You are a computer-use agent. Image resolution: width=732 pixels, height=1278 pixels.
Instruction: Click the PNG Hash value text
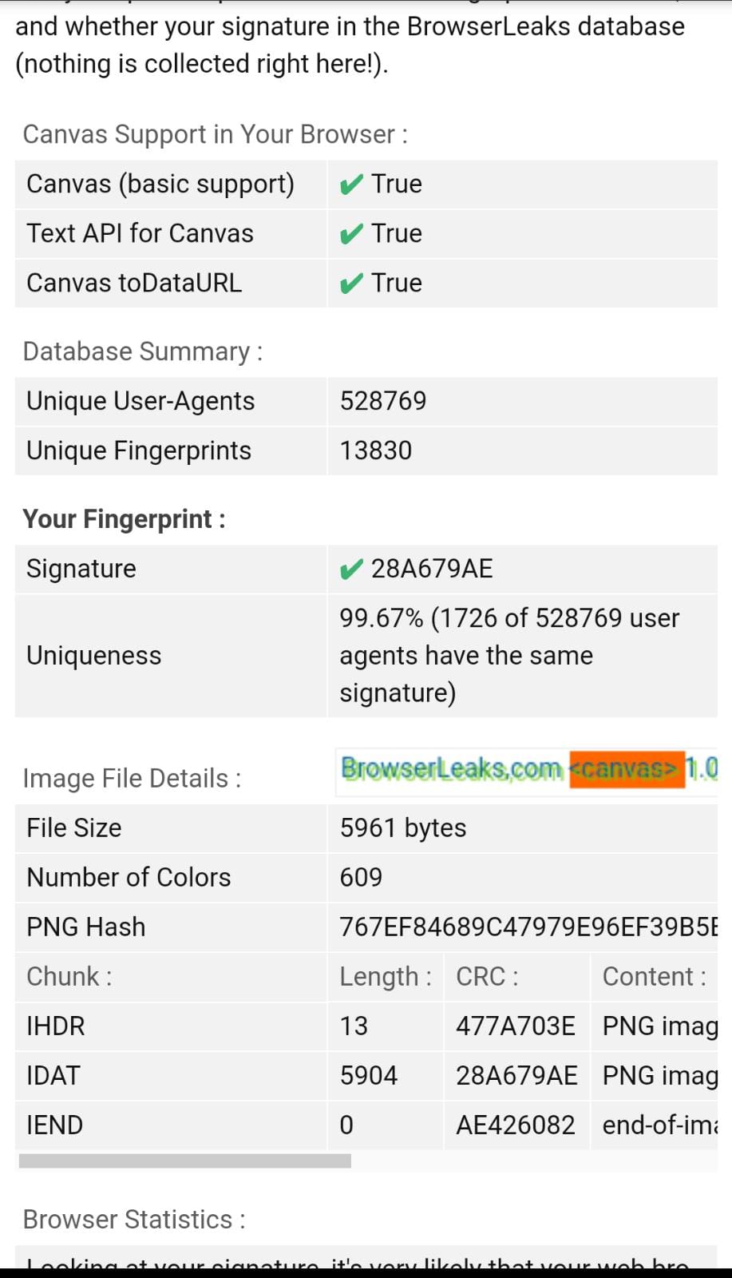(x=528, y=927)
